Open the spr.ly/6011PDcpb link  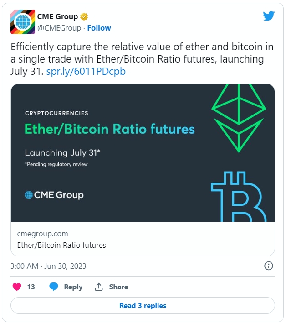pos(86,72)
